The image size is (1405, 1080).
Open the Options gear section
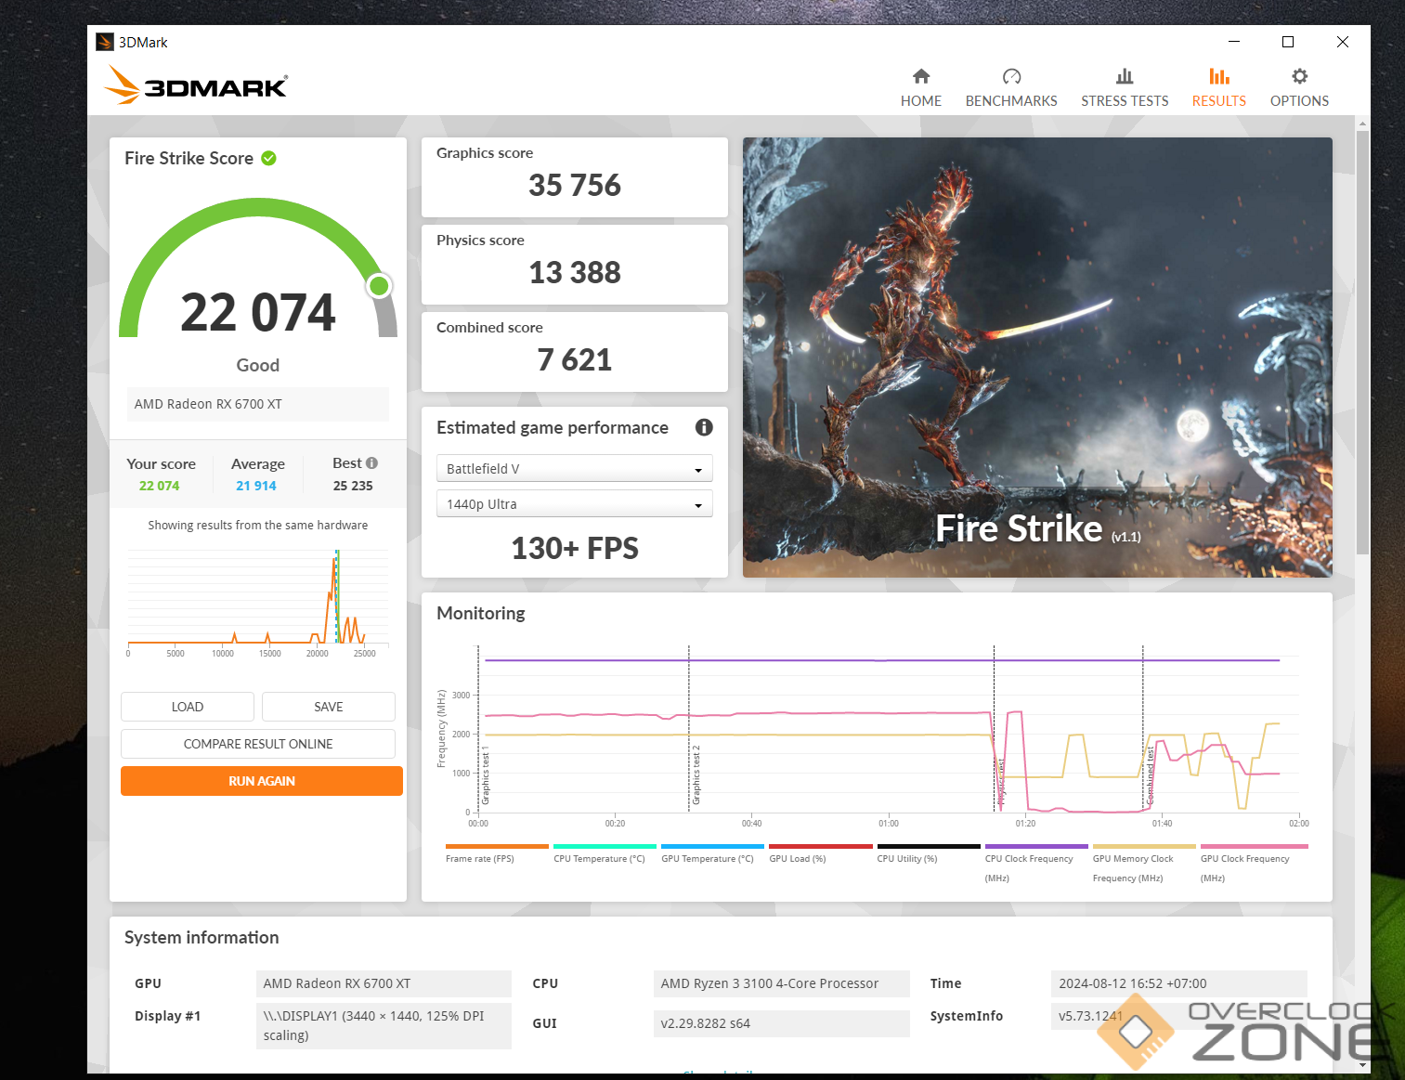tap(1299, 88)
